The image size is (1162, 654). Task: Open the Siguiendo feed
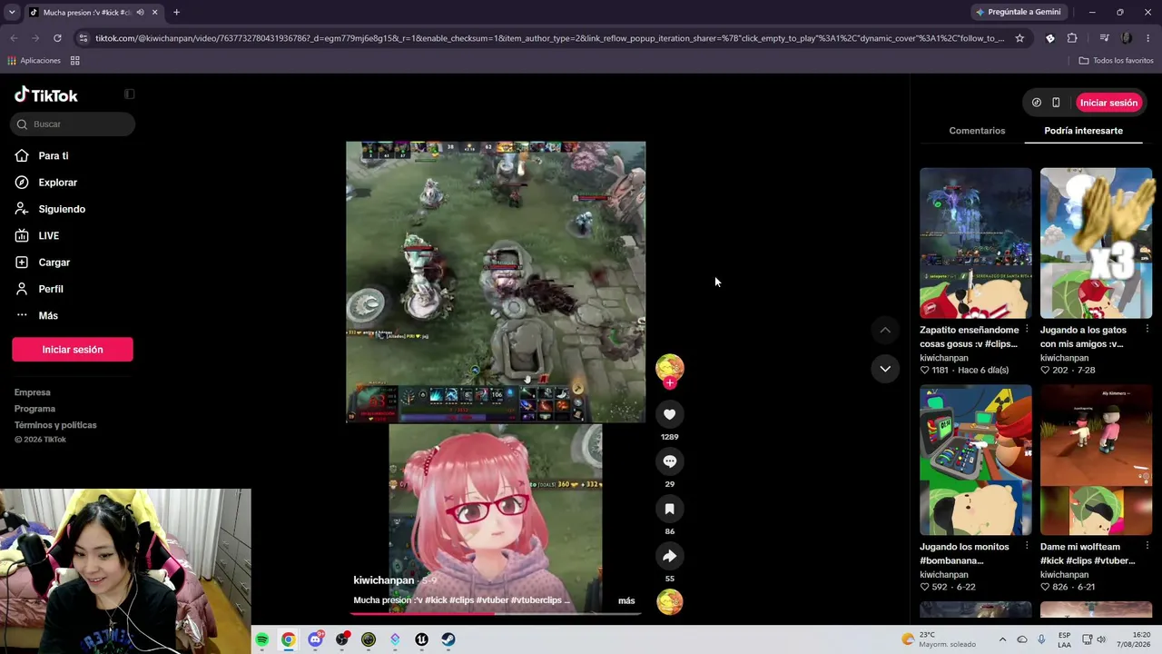(50, 209)
